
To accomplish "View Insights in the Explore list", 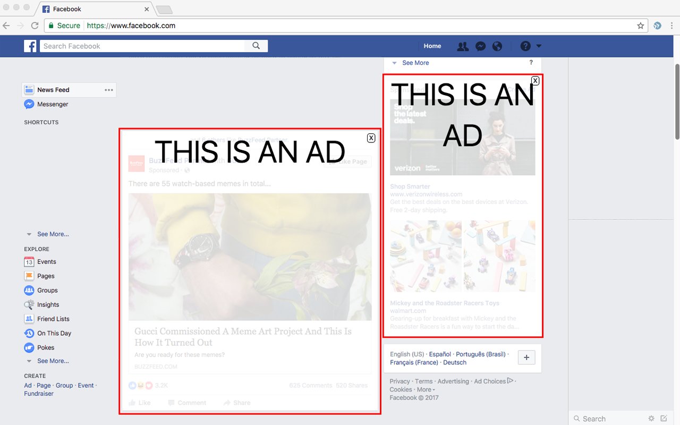I will tap(47, 304).
